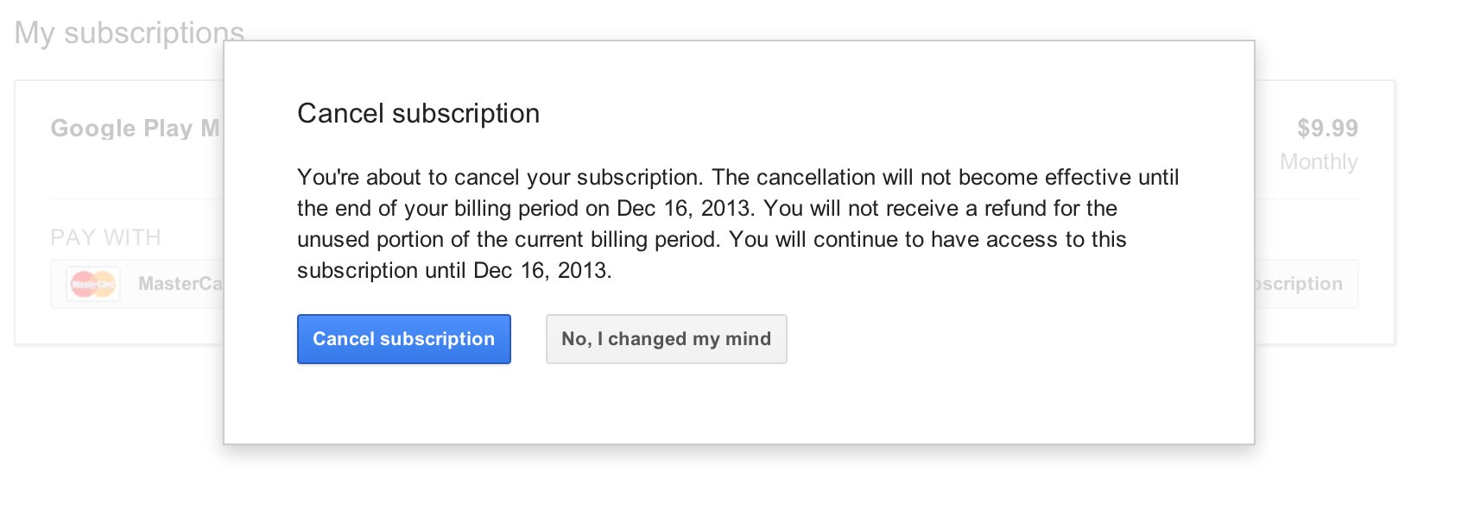This screenshot has height=516, width=1468.
Task: Select the MasterCard payment method name
Action: tap(180, 284)
